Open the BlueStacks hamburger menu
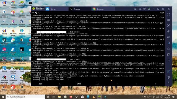Image resolution: width=177 pixels, height=99 pixels. coord(149,9)
